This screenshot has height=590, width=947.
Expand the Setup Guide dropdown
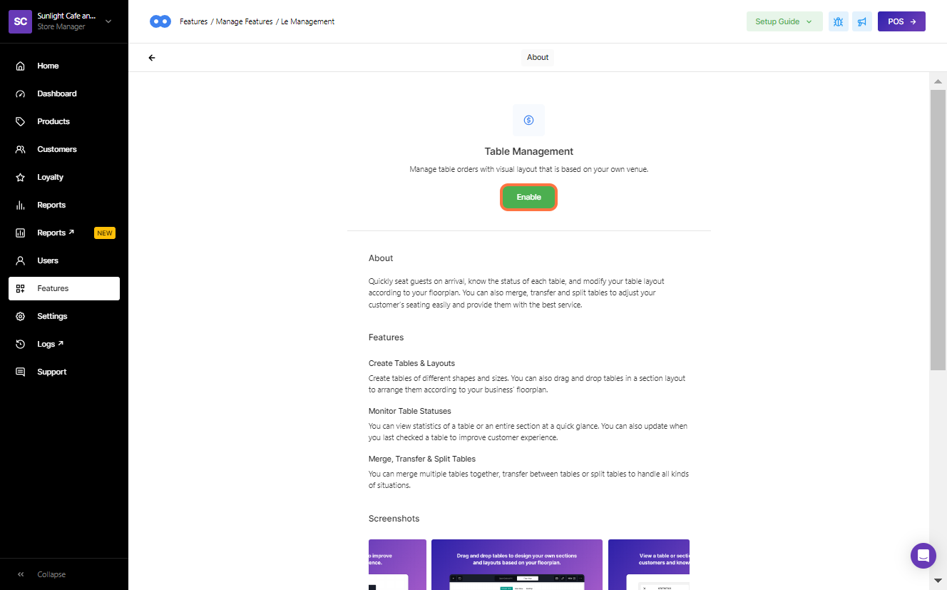tap(784, 21)
